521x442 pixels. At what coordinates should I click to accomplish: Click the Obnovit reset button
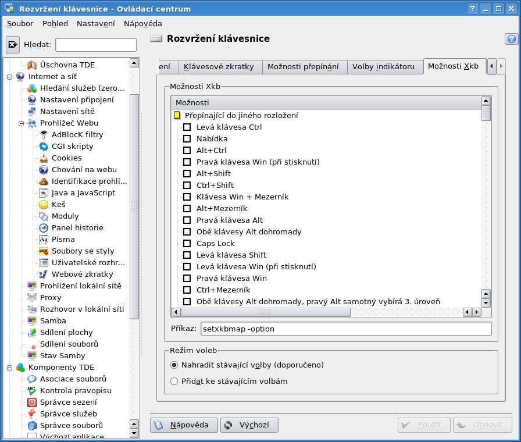tap(483, 425)
